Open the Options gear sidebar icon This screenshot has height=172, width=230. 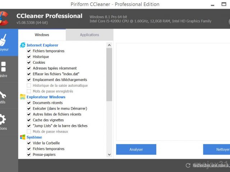3,119
